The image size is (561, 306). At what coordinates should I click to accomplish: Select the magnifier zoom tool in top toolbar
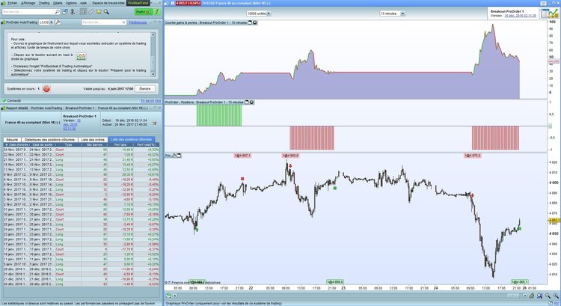(106, 12)
